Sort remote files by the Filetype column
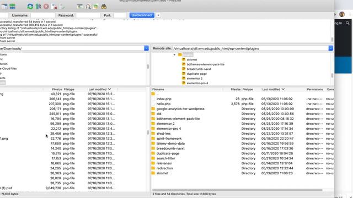The image size is (353, 198). tap(252, 89)
